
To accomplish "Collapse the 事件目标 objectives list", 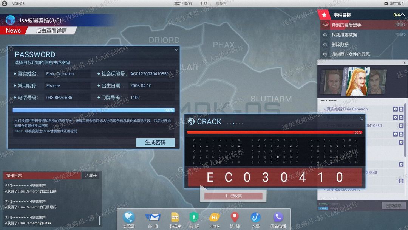I will [x=403, y=15].
